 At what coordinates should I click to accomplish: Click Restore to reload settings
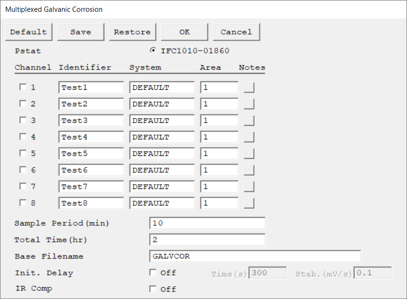pos(132,32)
